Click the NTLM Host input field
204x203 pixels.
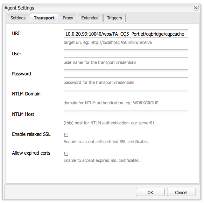(x=126, y=114)
